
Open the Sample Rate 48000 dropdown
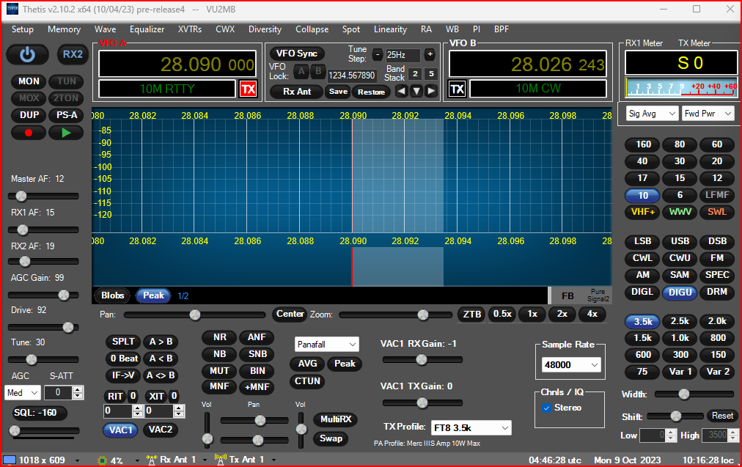573,364
